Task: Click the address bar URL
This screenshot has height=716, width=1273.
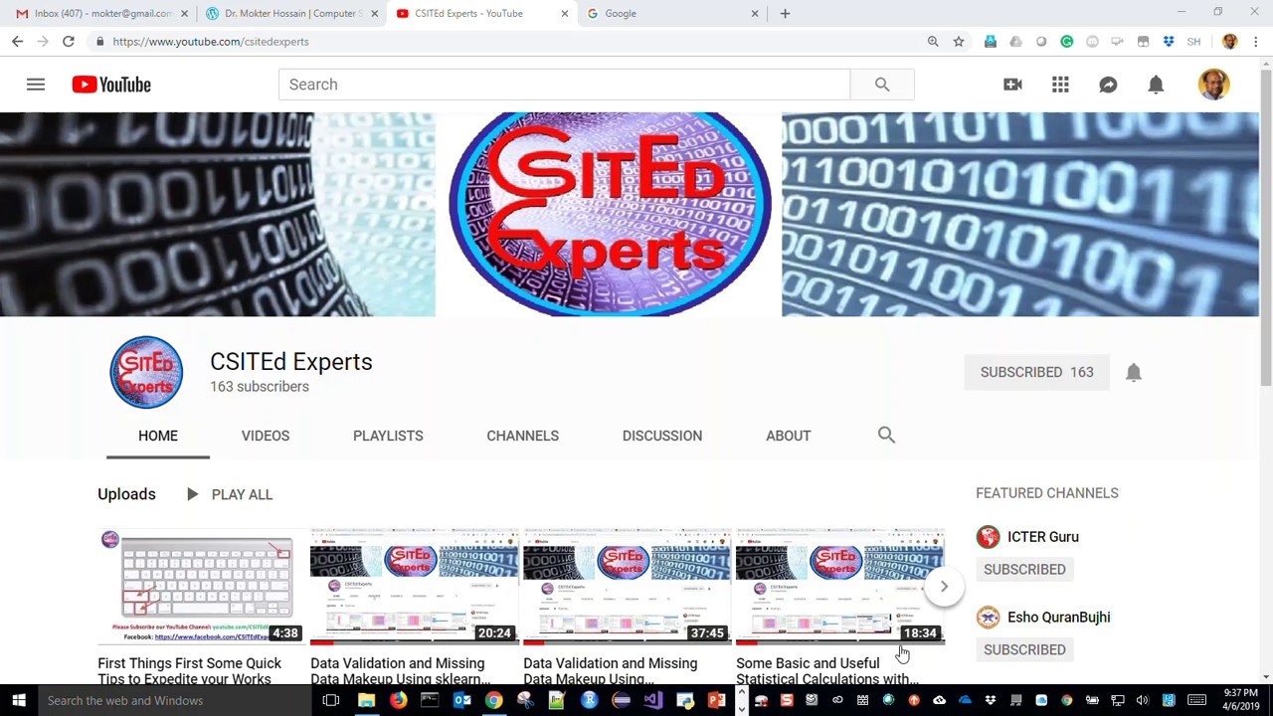Action: tap(211, 42)
